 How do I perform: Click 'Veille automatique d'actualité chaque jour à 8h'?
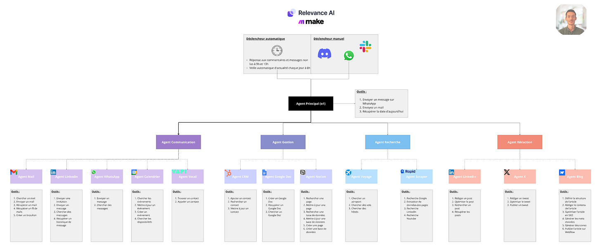(x=280, y=68)
